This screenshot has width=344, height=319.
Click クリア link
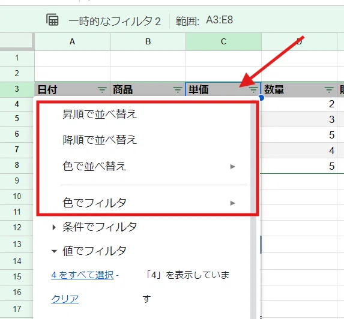(65, 299)
